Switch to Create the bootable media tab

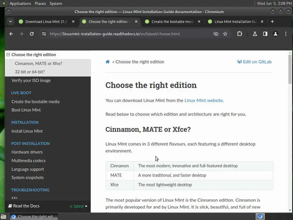pos(173,21)
